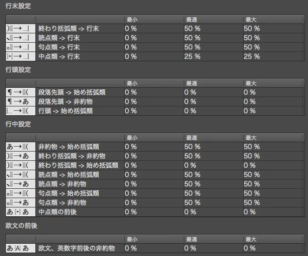
Task: Select the 読点類 -> 行末 row icon
Action: tap(21, 38)
